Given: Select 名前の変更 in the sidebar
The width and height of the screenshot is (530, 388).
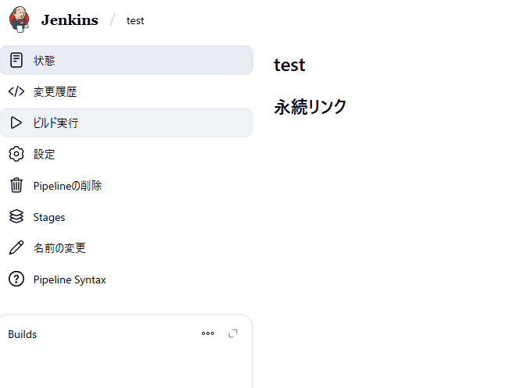Looking at the screenshot, I should (59, 248).
